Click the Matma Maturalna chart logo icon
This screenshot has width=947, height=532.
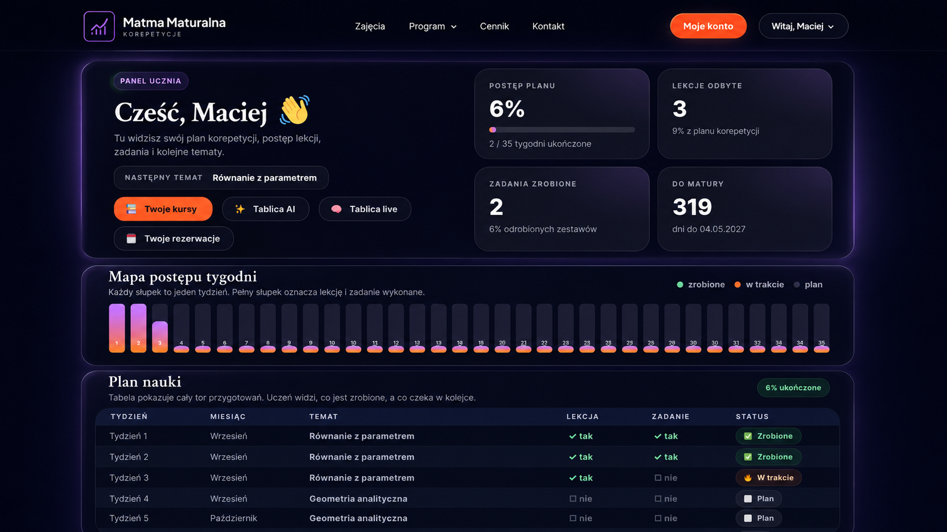pos(99,27)
